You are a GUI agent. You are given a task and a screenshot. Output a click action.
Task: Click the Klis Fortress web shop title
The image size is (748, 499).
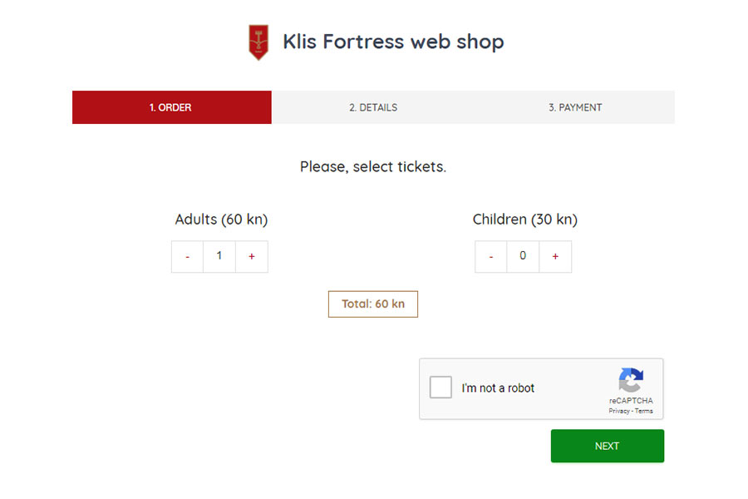coord(394,42)
